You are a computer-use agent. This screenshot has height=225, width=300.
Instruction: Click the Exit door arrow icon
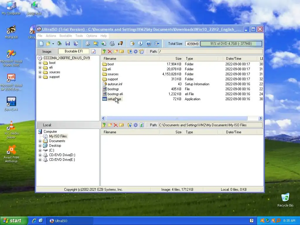coord(157,44)
